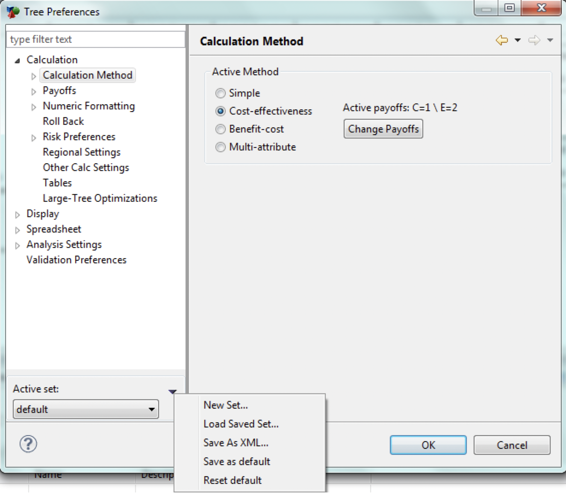Viewport: 566px width, 495px height.
Task: Select the Benefit-cost method option
Action: (x=221, y=129)
